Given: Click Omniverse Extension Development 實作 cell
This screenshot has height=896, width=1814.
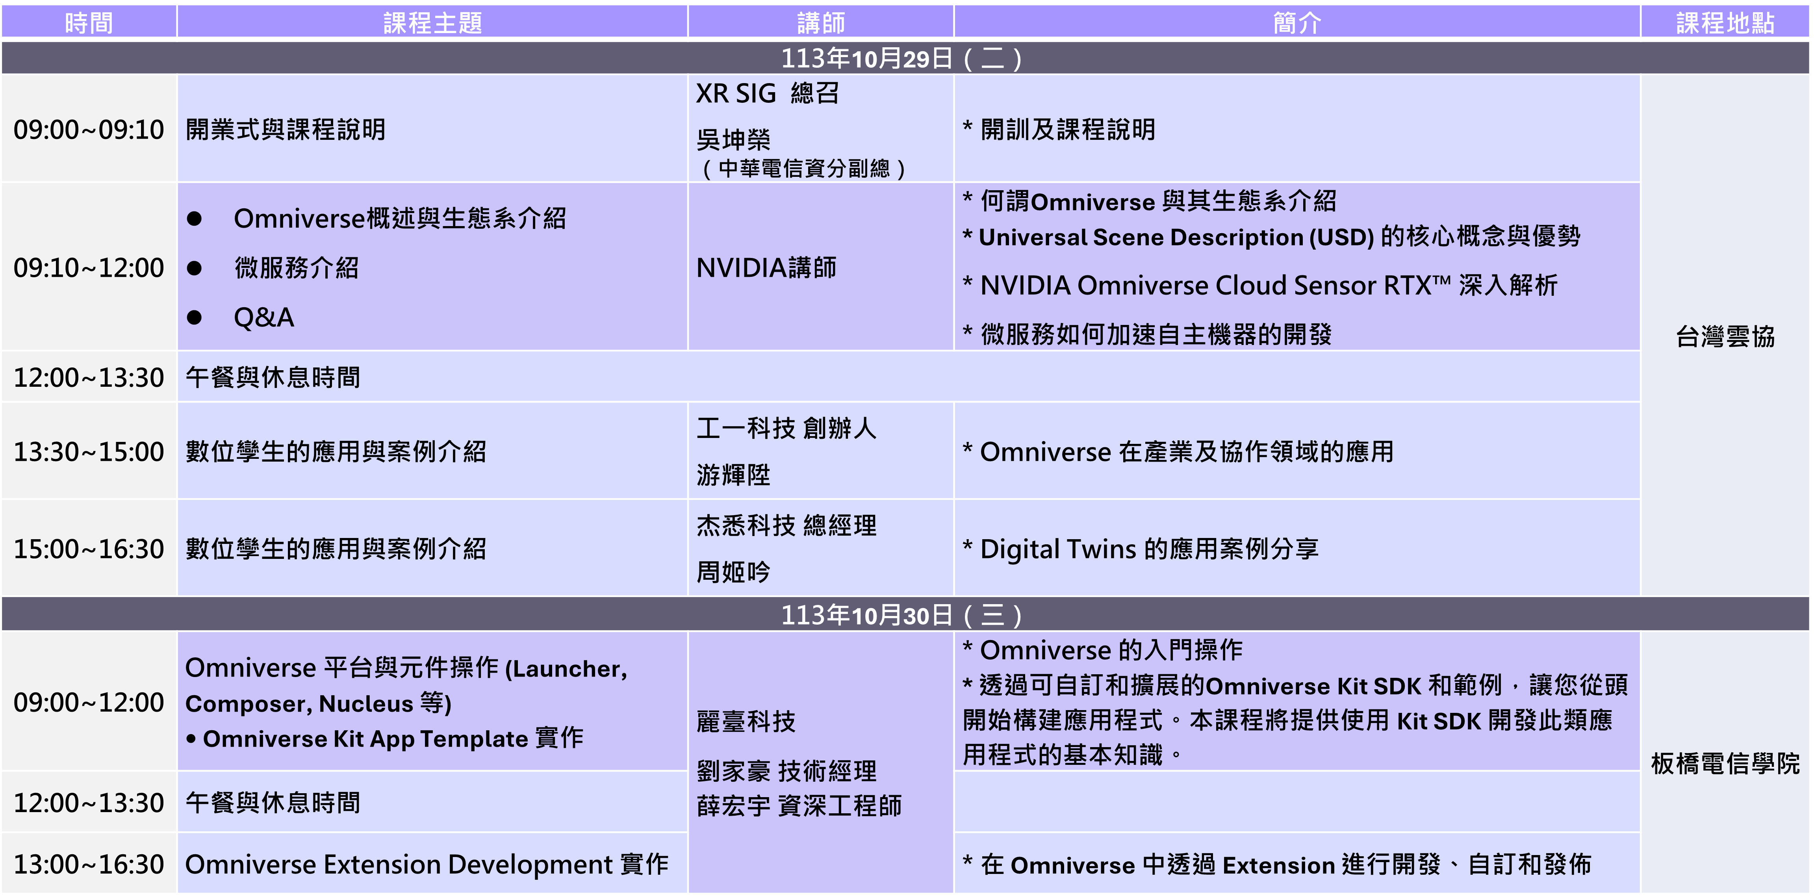Looking at the screenshot, I should click(427, 864).
